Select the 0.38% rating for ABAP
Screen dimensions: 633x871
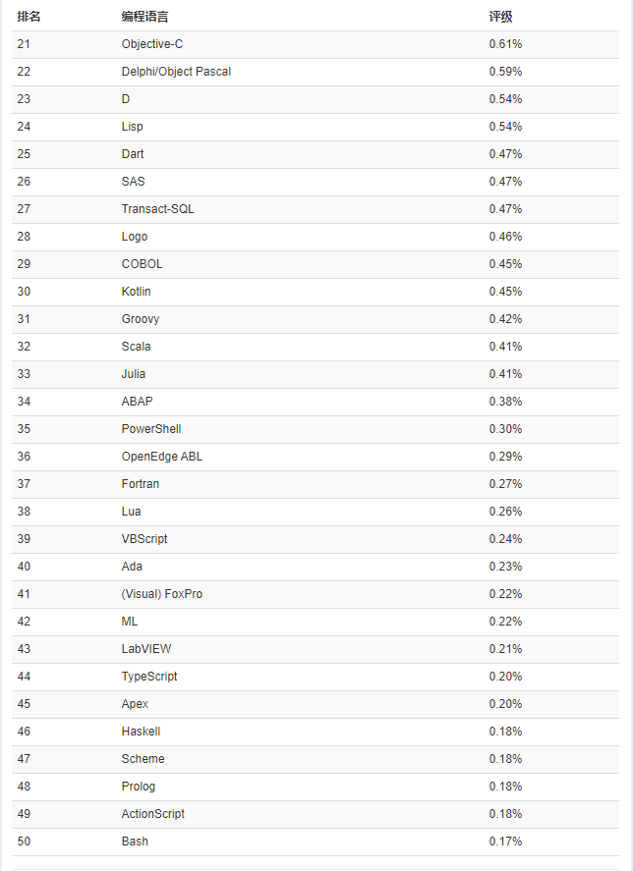point(505,402)
